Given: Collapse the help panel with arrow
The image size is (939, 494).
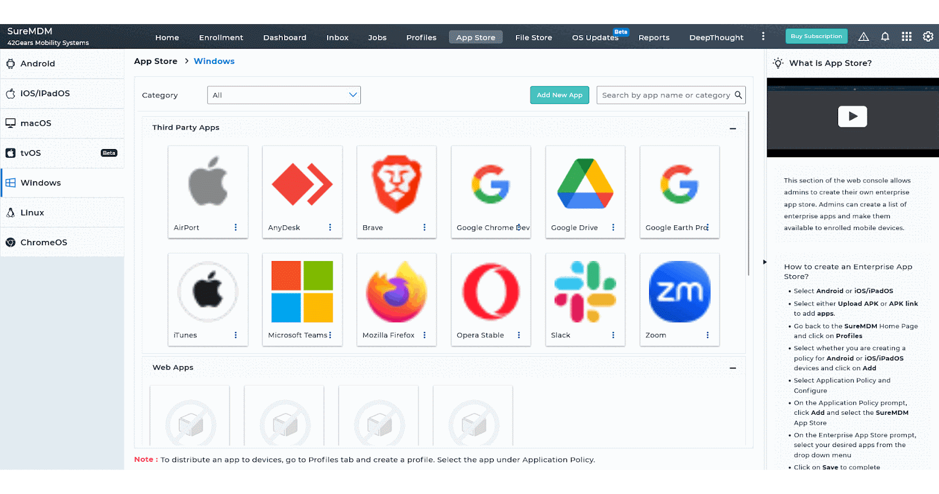Looking at the screenshot, I should click(765, 262).
